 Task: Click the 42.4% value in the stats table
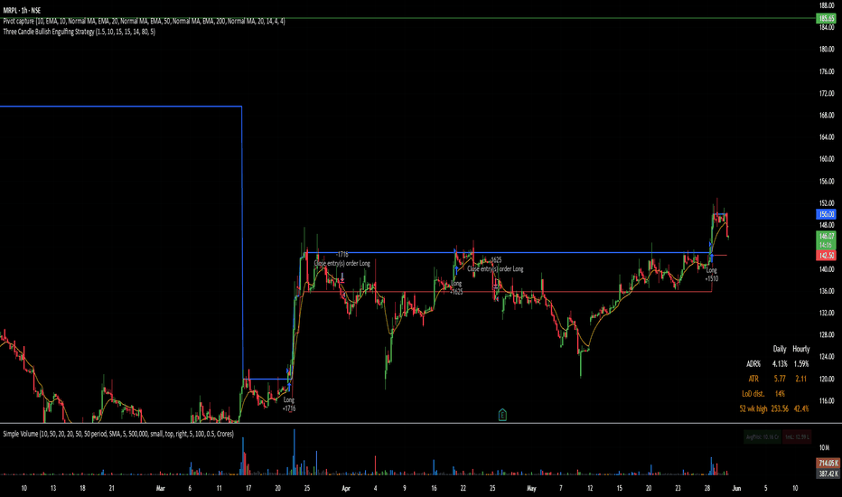click(800, 408)
